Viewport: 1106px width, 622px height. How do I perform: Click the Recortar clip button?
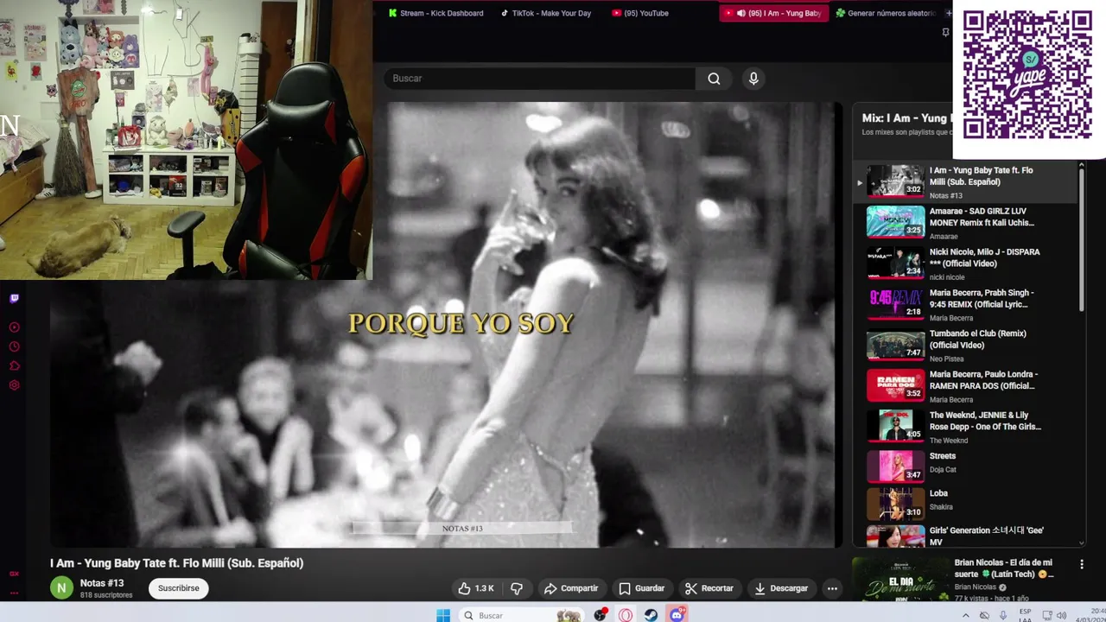coord(709,588)
